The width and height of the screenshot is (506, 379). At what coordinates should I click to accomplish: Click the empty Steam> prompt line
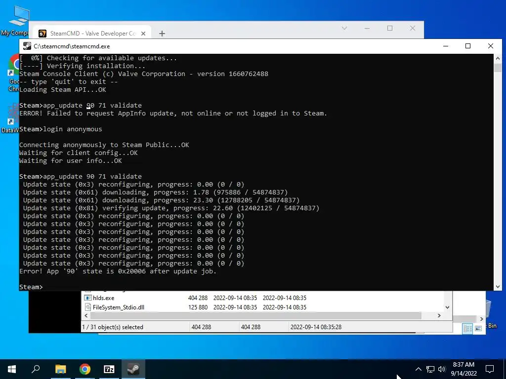tap(31, 287)
